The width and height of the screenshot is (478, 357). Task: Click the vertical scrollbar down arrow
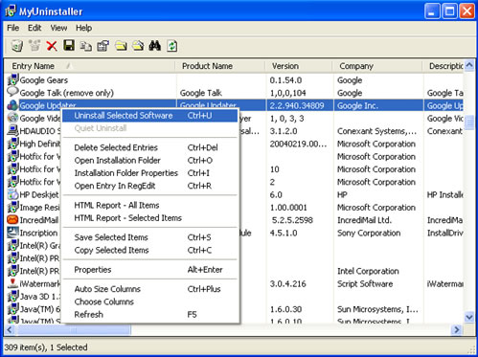click(469, 317)
